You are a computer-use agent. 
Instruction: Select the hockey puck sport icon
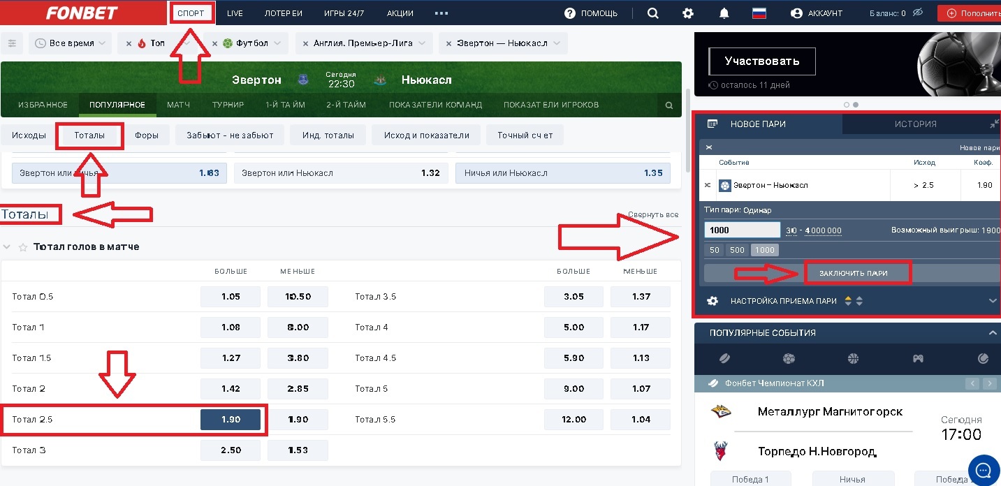[x=724, y=359]
